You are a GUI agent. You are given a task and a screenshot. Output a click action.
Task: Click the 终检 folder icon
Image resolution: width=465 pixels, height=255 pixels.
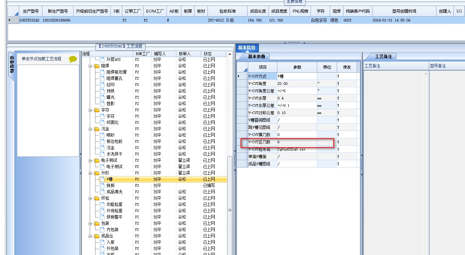click(97, 198)
